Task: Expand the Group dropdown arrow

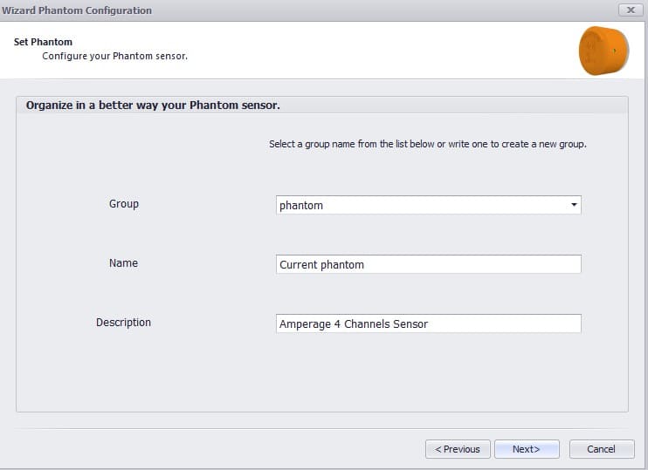Action: point(574,205)
